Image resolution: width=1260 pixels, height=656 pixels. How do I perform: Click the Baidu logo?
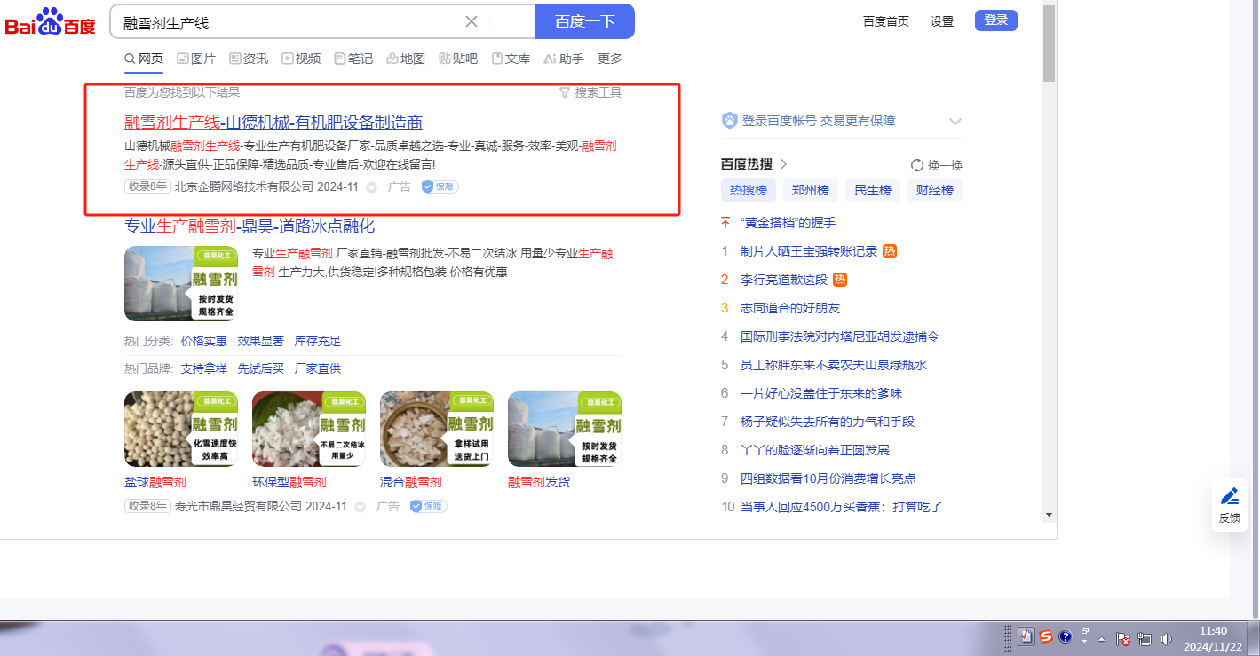click(51, 22)
